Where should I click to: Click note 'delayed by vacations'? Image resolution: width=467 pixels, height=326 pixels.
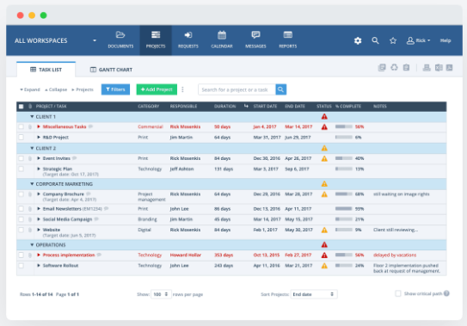click(x=395, y=255)
